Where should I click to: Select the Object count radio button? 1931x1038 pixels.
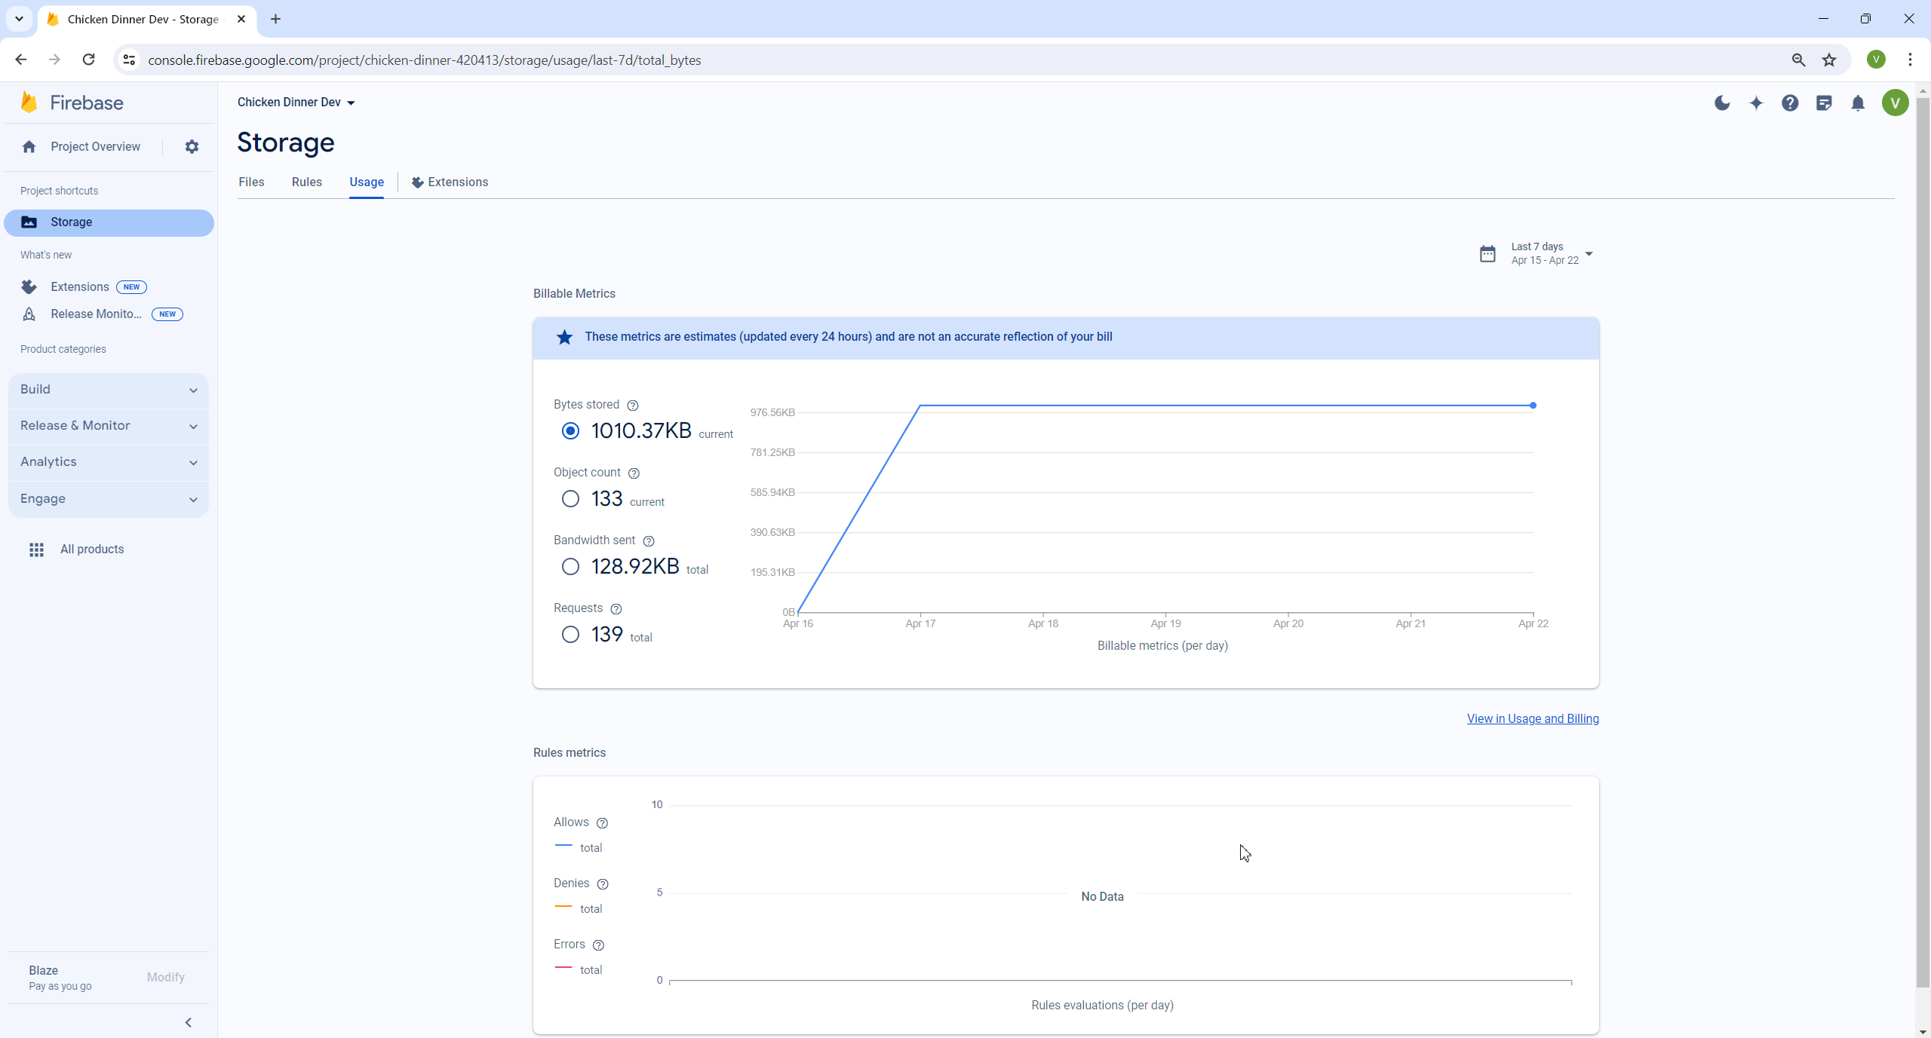point(570,498)
